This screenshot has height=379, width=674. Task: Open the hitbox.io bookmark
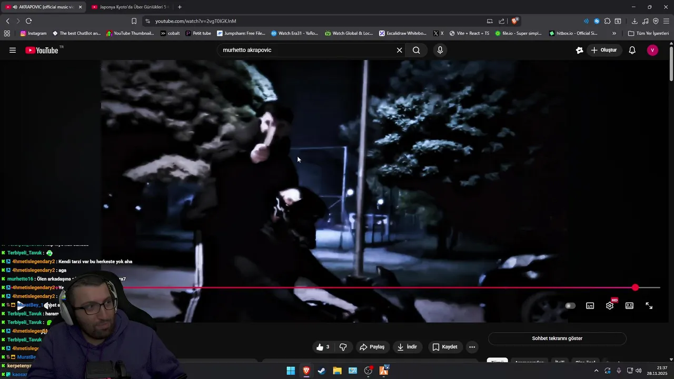click(573, 33)
